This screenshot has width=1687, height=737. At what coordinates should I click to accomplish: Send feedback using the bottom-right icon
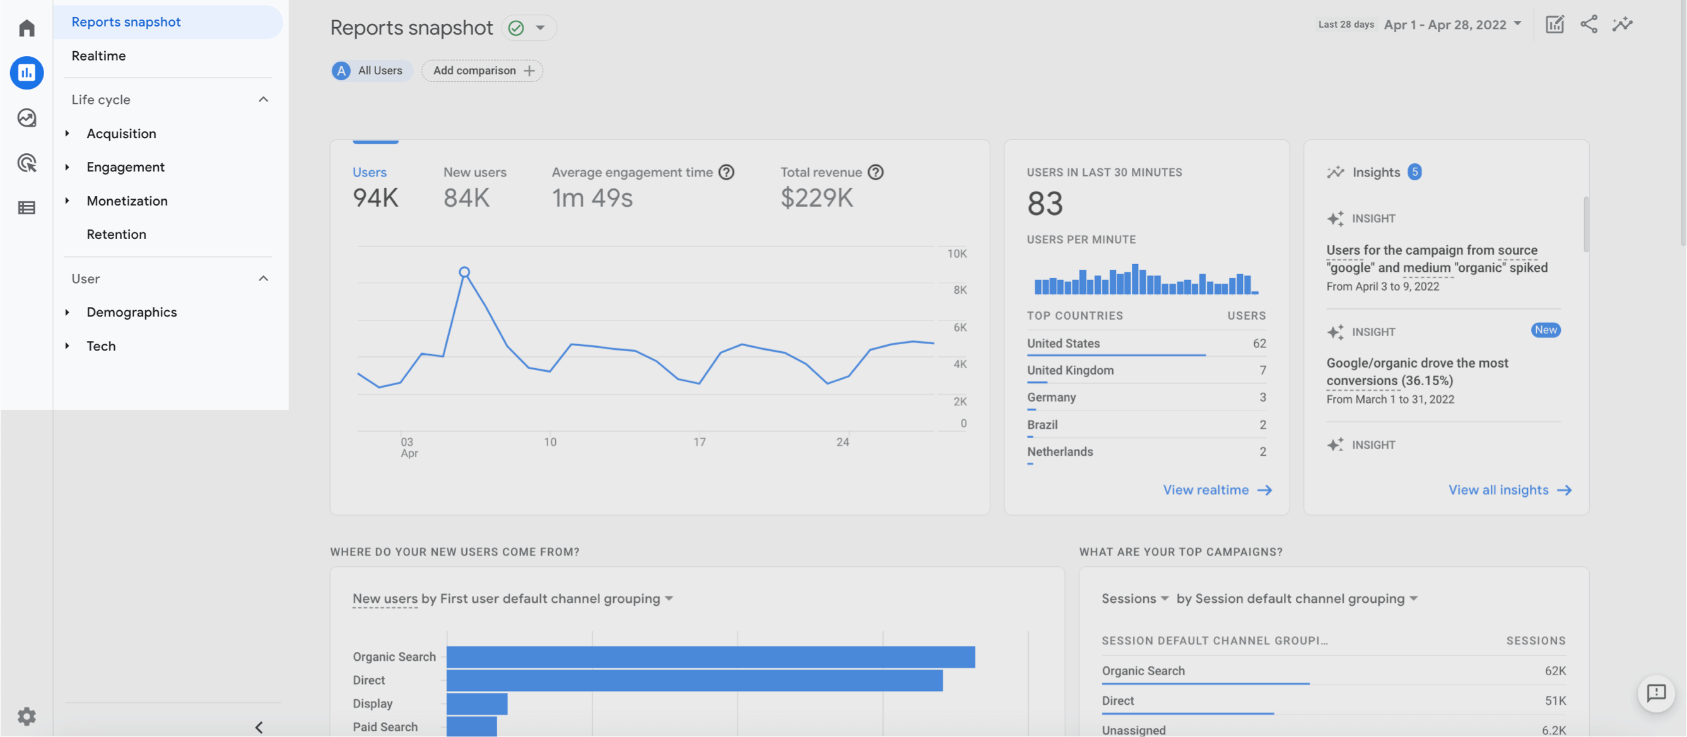(1657, 693)
